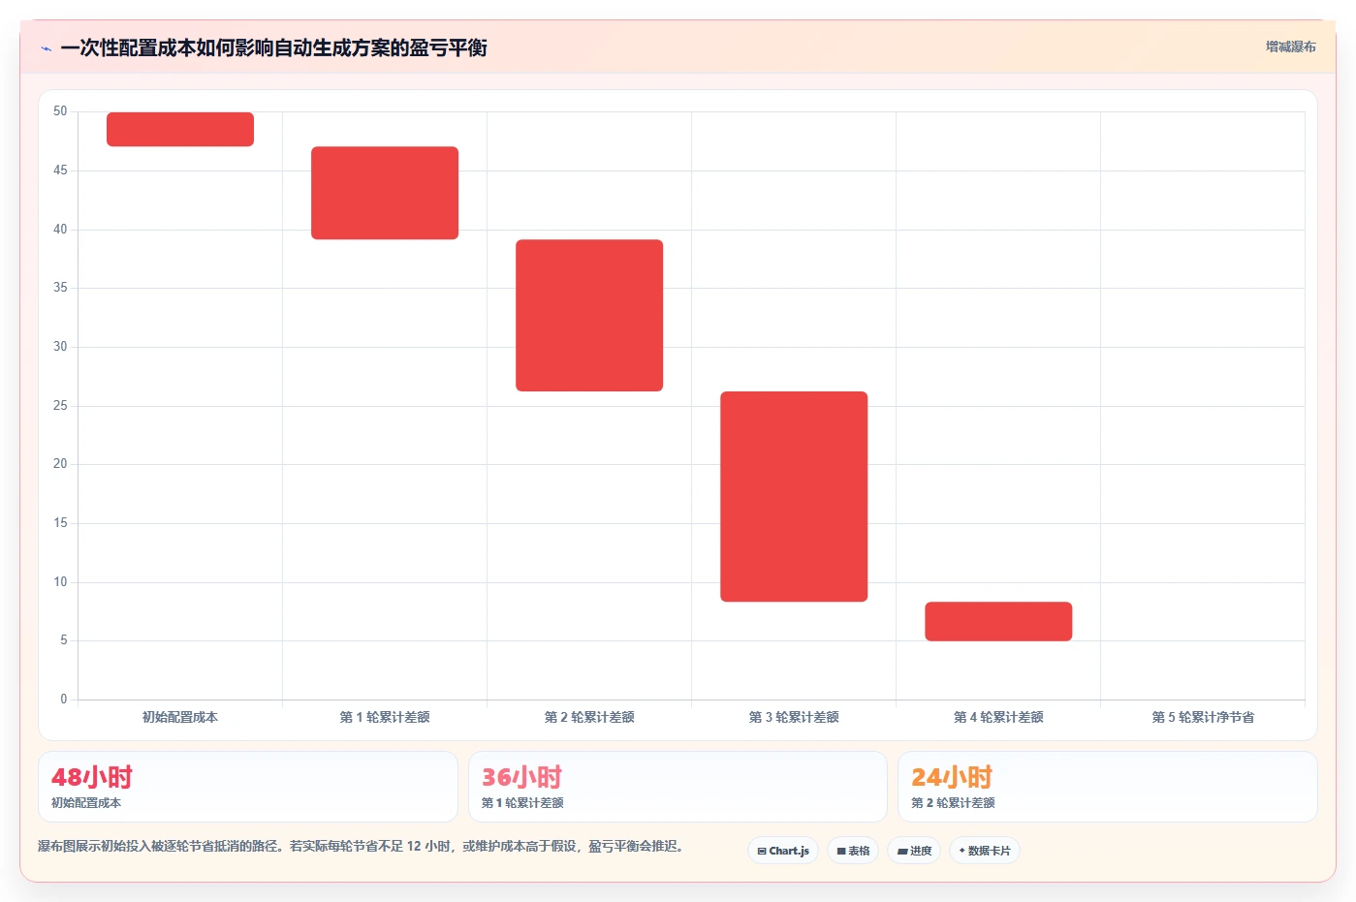Click the axis label 第 3 轮累计差额

794,717
